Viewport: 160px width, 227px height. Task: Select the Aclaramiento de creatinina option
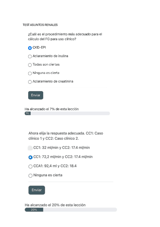30,82
